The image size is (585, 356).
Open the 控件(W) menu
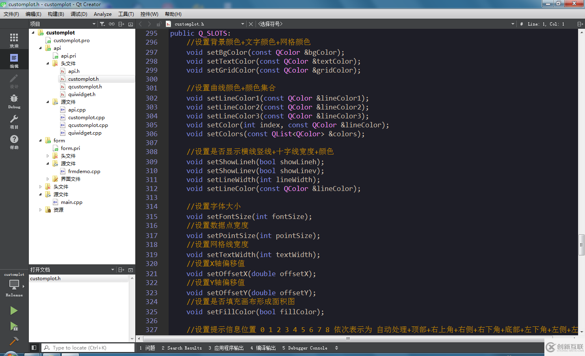click(x=149, y=14)
